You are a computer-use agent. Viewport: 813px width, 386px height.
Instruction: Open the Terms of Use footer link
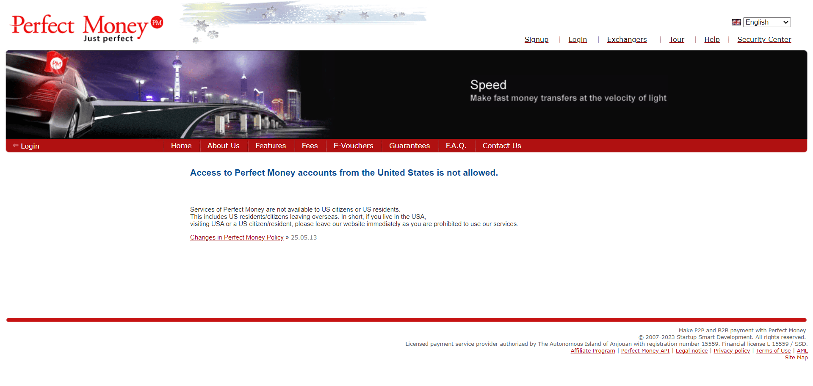tap(773, 351)
